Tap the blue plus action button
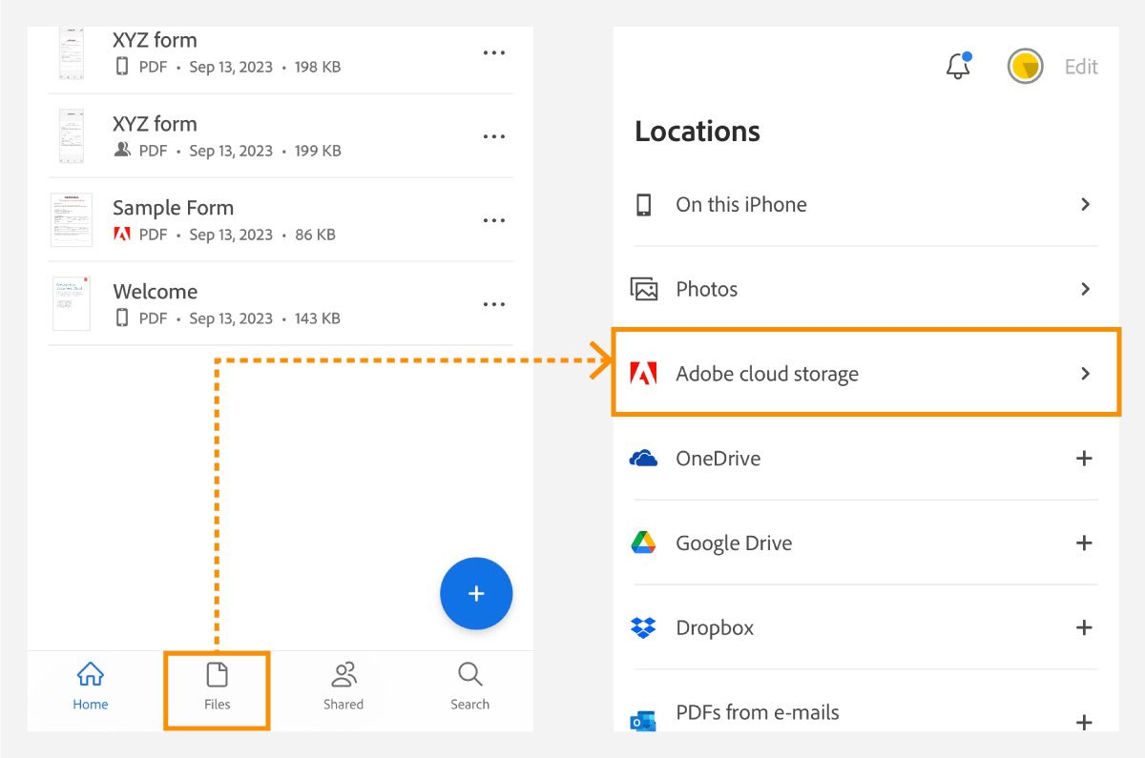Screen dimensions: 1145x758 click(476, 593)
